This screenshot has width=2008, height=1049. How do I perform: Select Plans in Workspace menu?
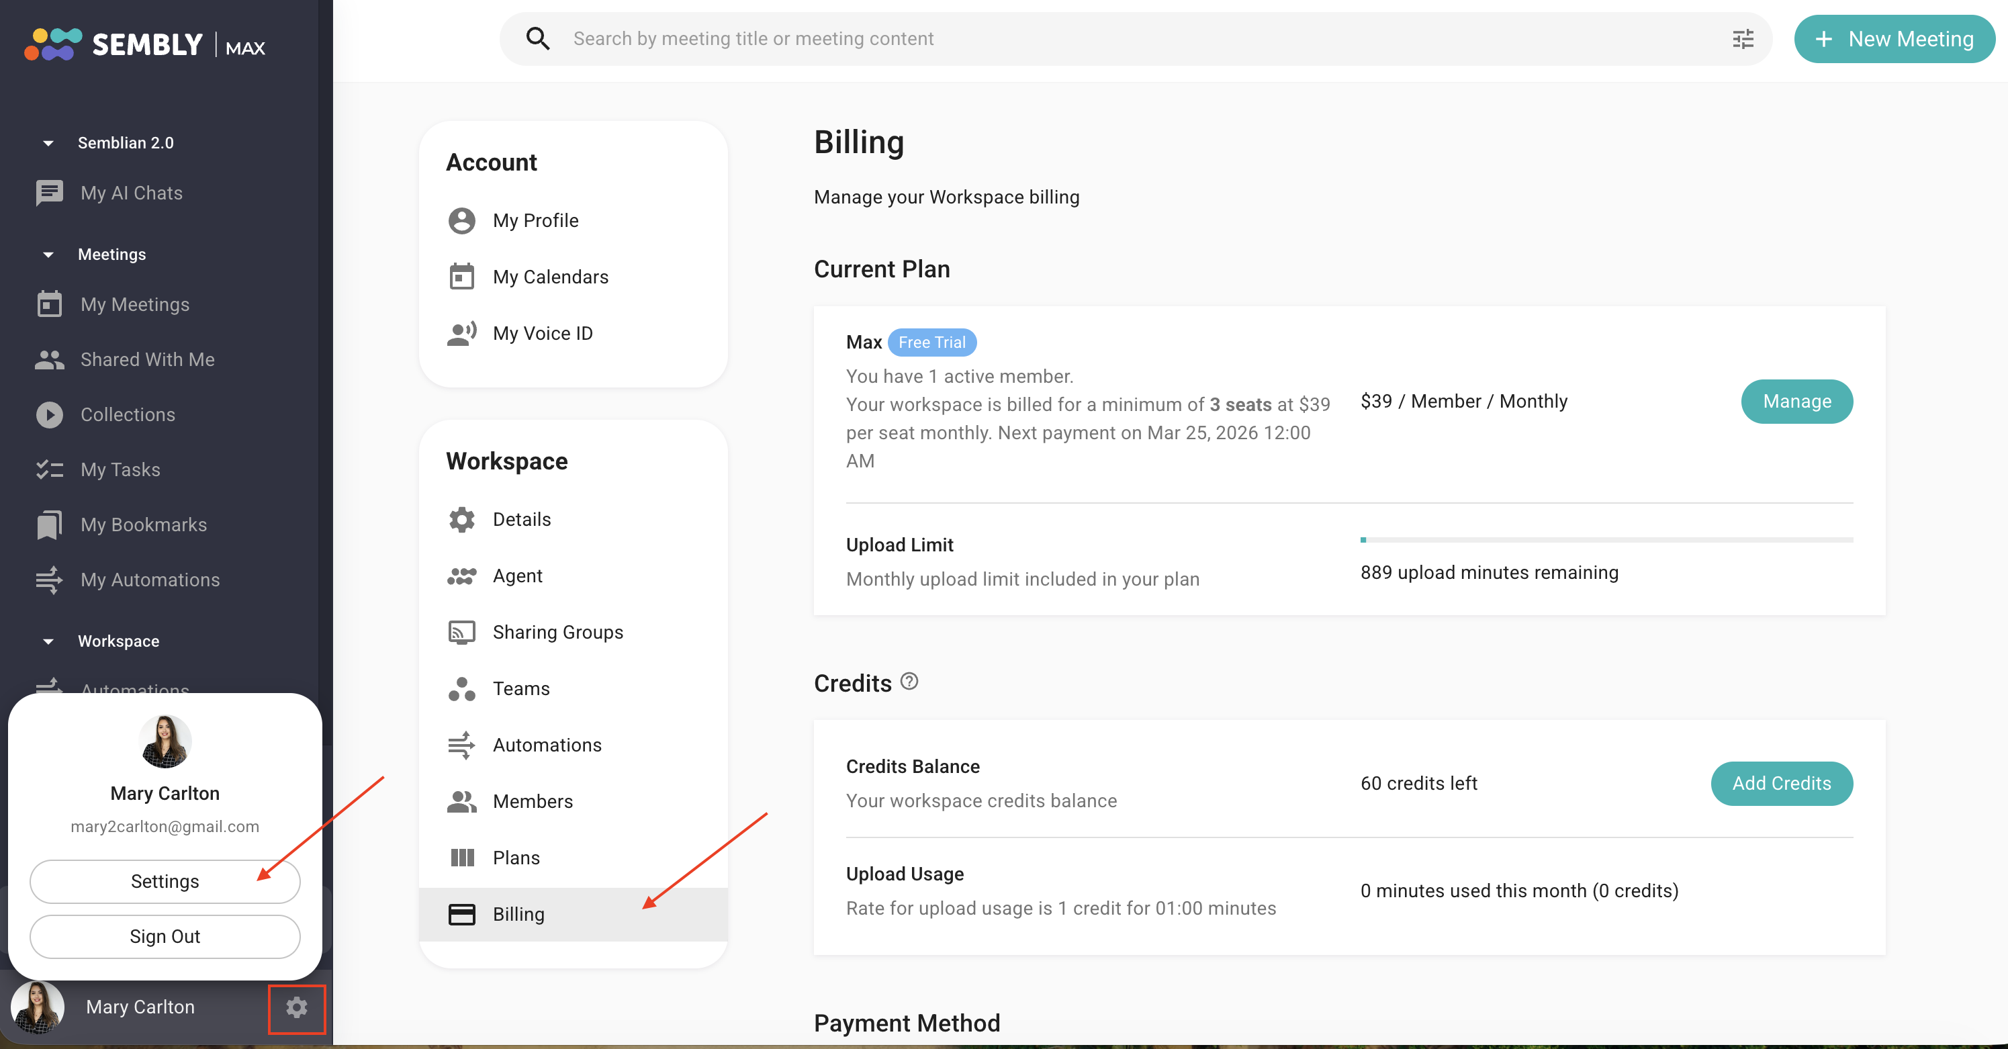(516, 858)
